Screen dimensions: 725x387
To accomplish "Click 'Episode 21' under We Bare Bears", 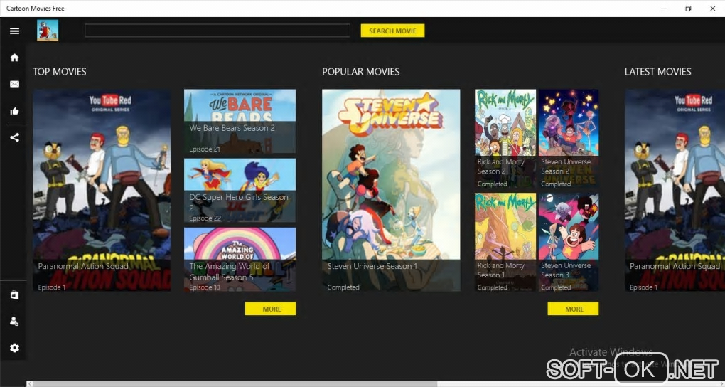I will [205, 149].
